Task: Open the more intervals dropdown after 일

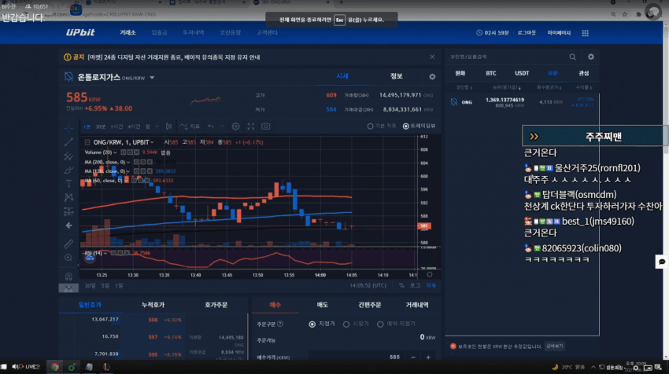Action: 157,126
